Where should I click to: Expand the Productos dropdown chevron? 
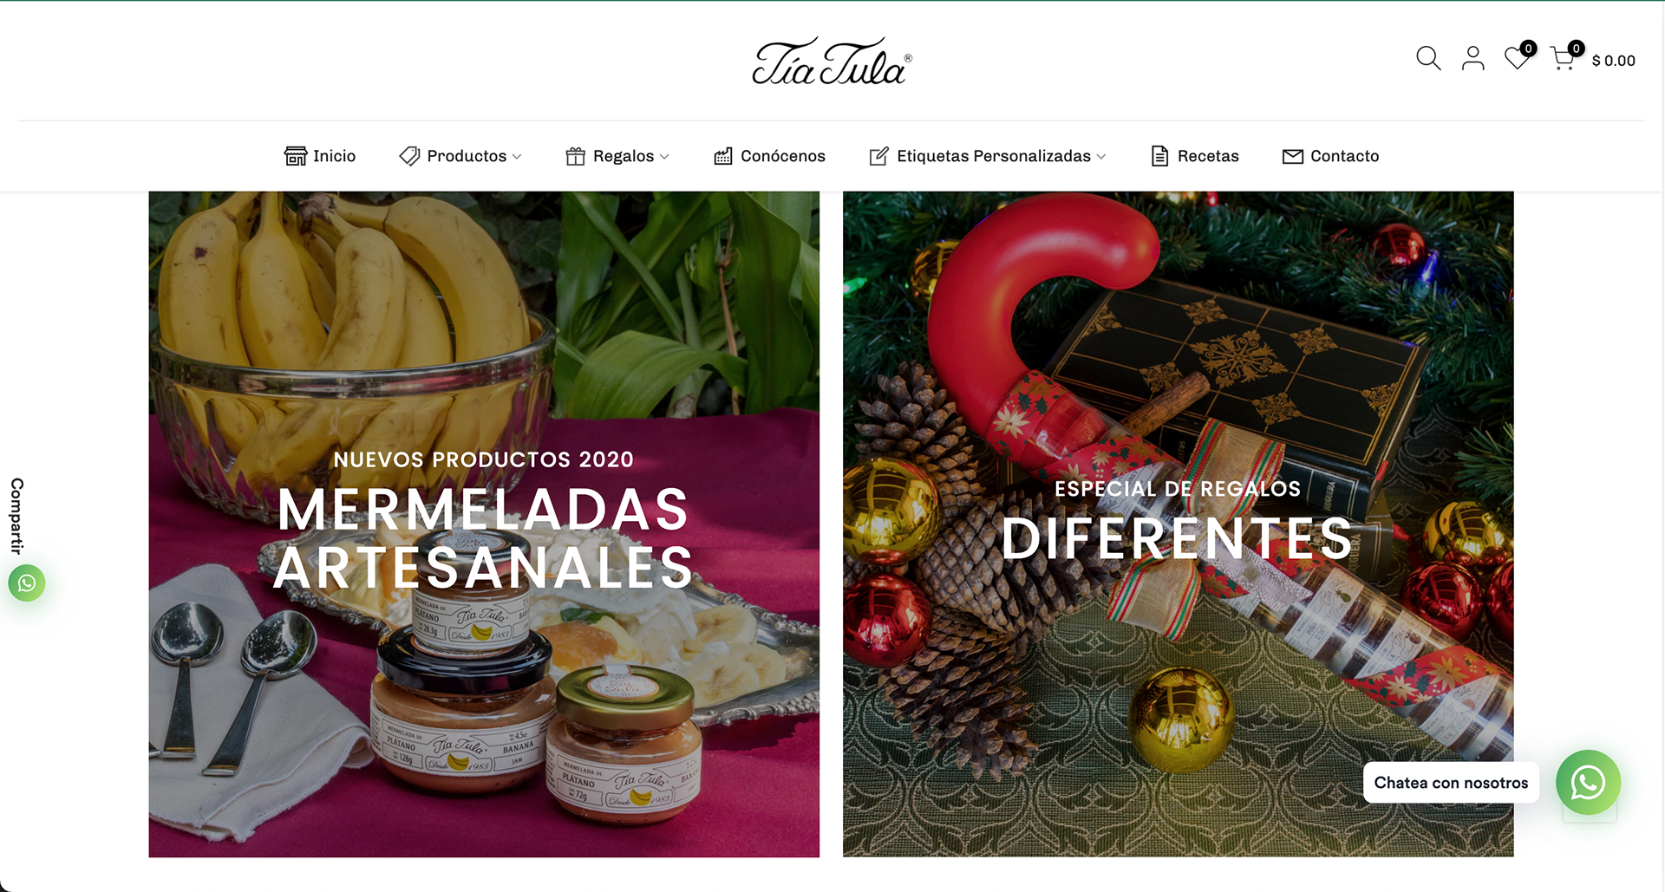click(517, 157)
